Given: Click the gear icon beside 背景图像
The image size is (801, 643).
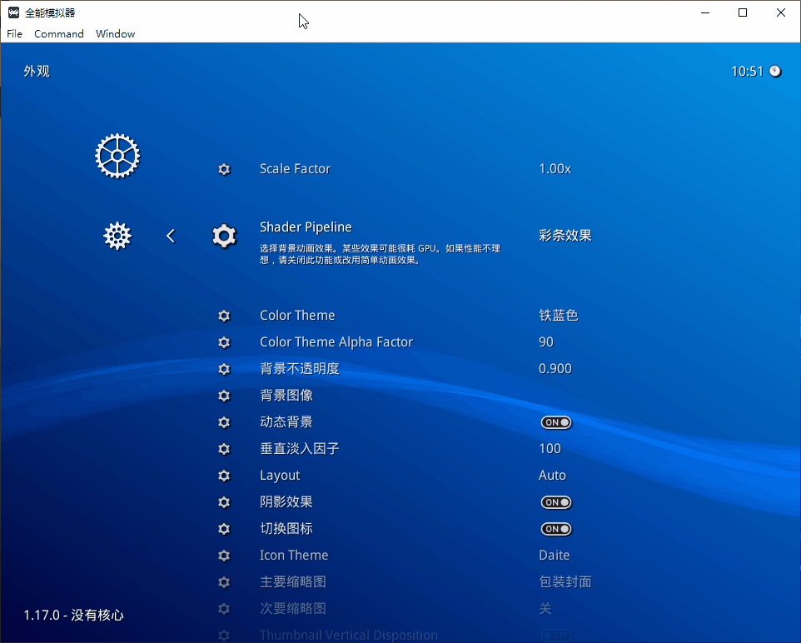Looking at the screenshot, I should (224, 395).
